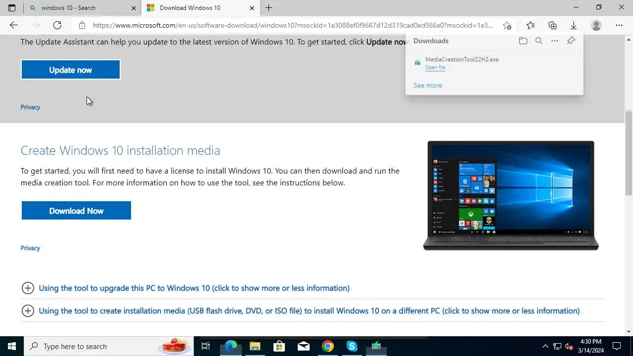Click 'Create Windows 10 installation media' heading
This screenshot has height=356, width=633.
(x=120, y=150)
